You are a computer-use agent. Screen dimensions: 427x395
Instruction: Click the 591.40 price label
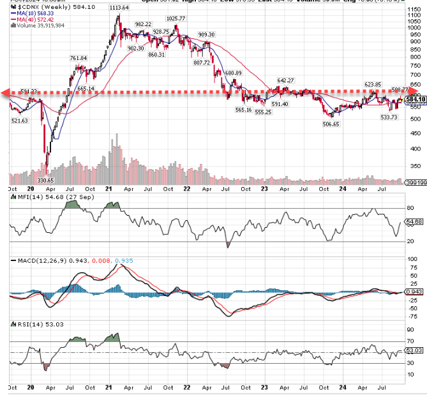(x=280, y=104)
